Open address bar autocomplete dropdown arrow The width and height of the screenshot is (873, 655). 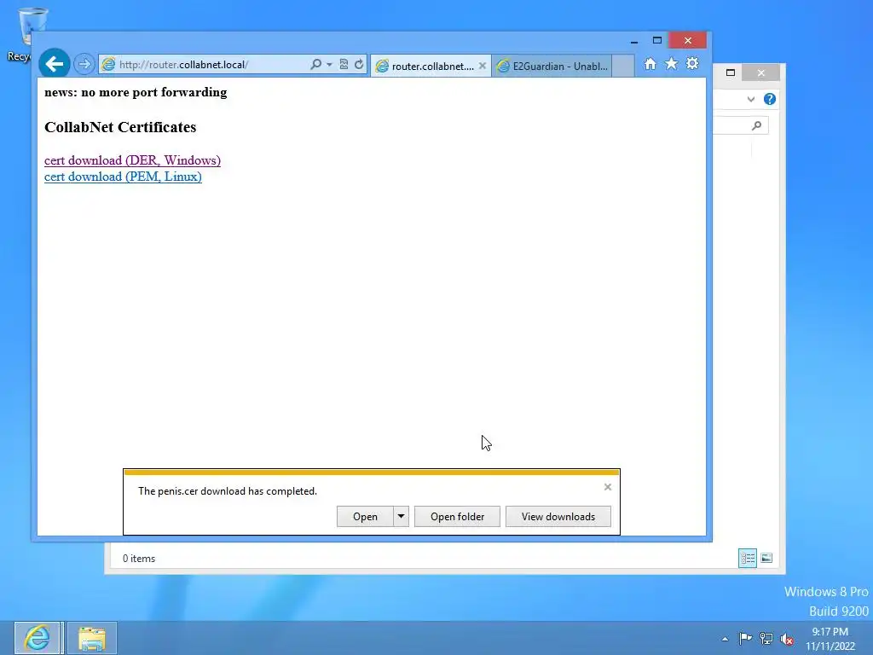[329, 65]
